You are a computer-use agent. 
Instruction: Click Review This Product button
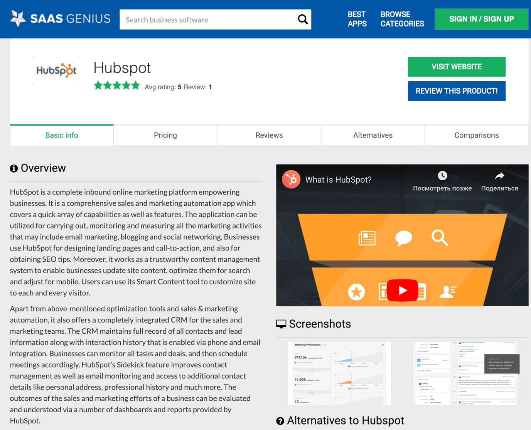457,91
